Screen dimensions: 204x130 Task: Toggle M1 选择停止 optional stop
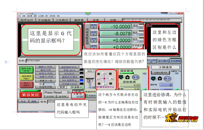pos(69,80)
